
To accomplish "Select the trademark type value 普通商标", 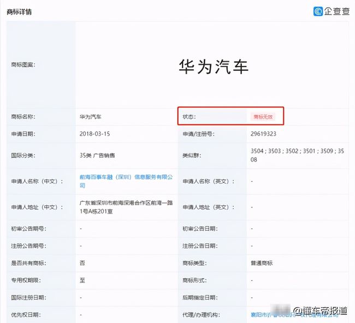I will tap(262, 263).
